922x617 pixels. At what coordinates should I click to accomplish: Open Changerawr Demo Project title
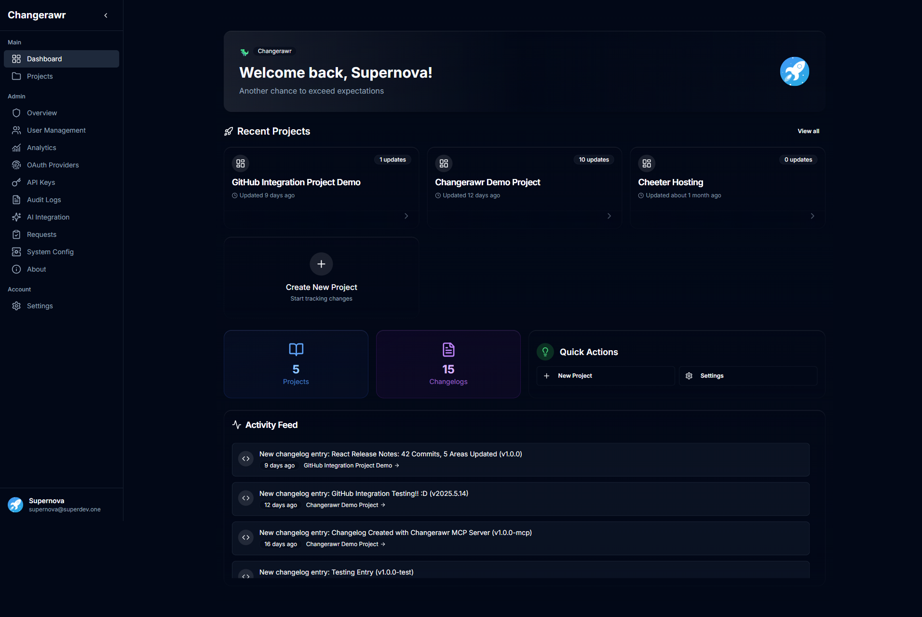[x=488, y=182]
